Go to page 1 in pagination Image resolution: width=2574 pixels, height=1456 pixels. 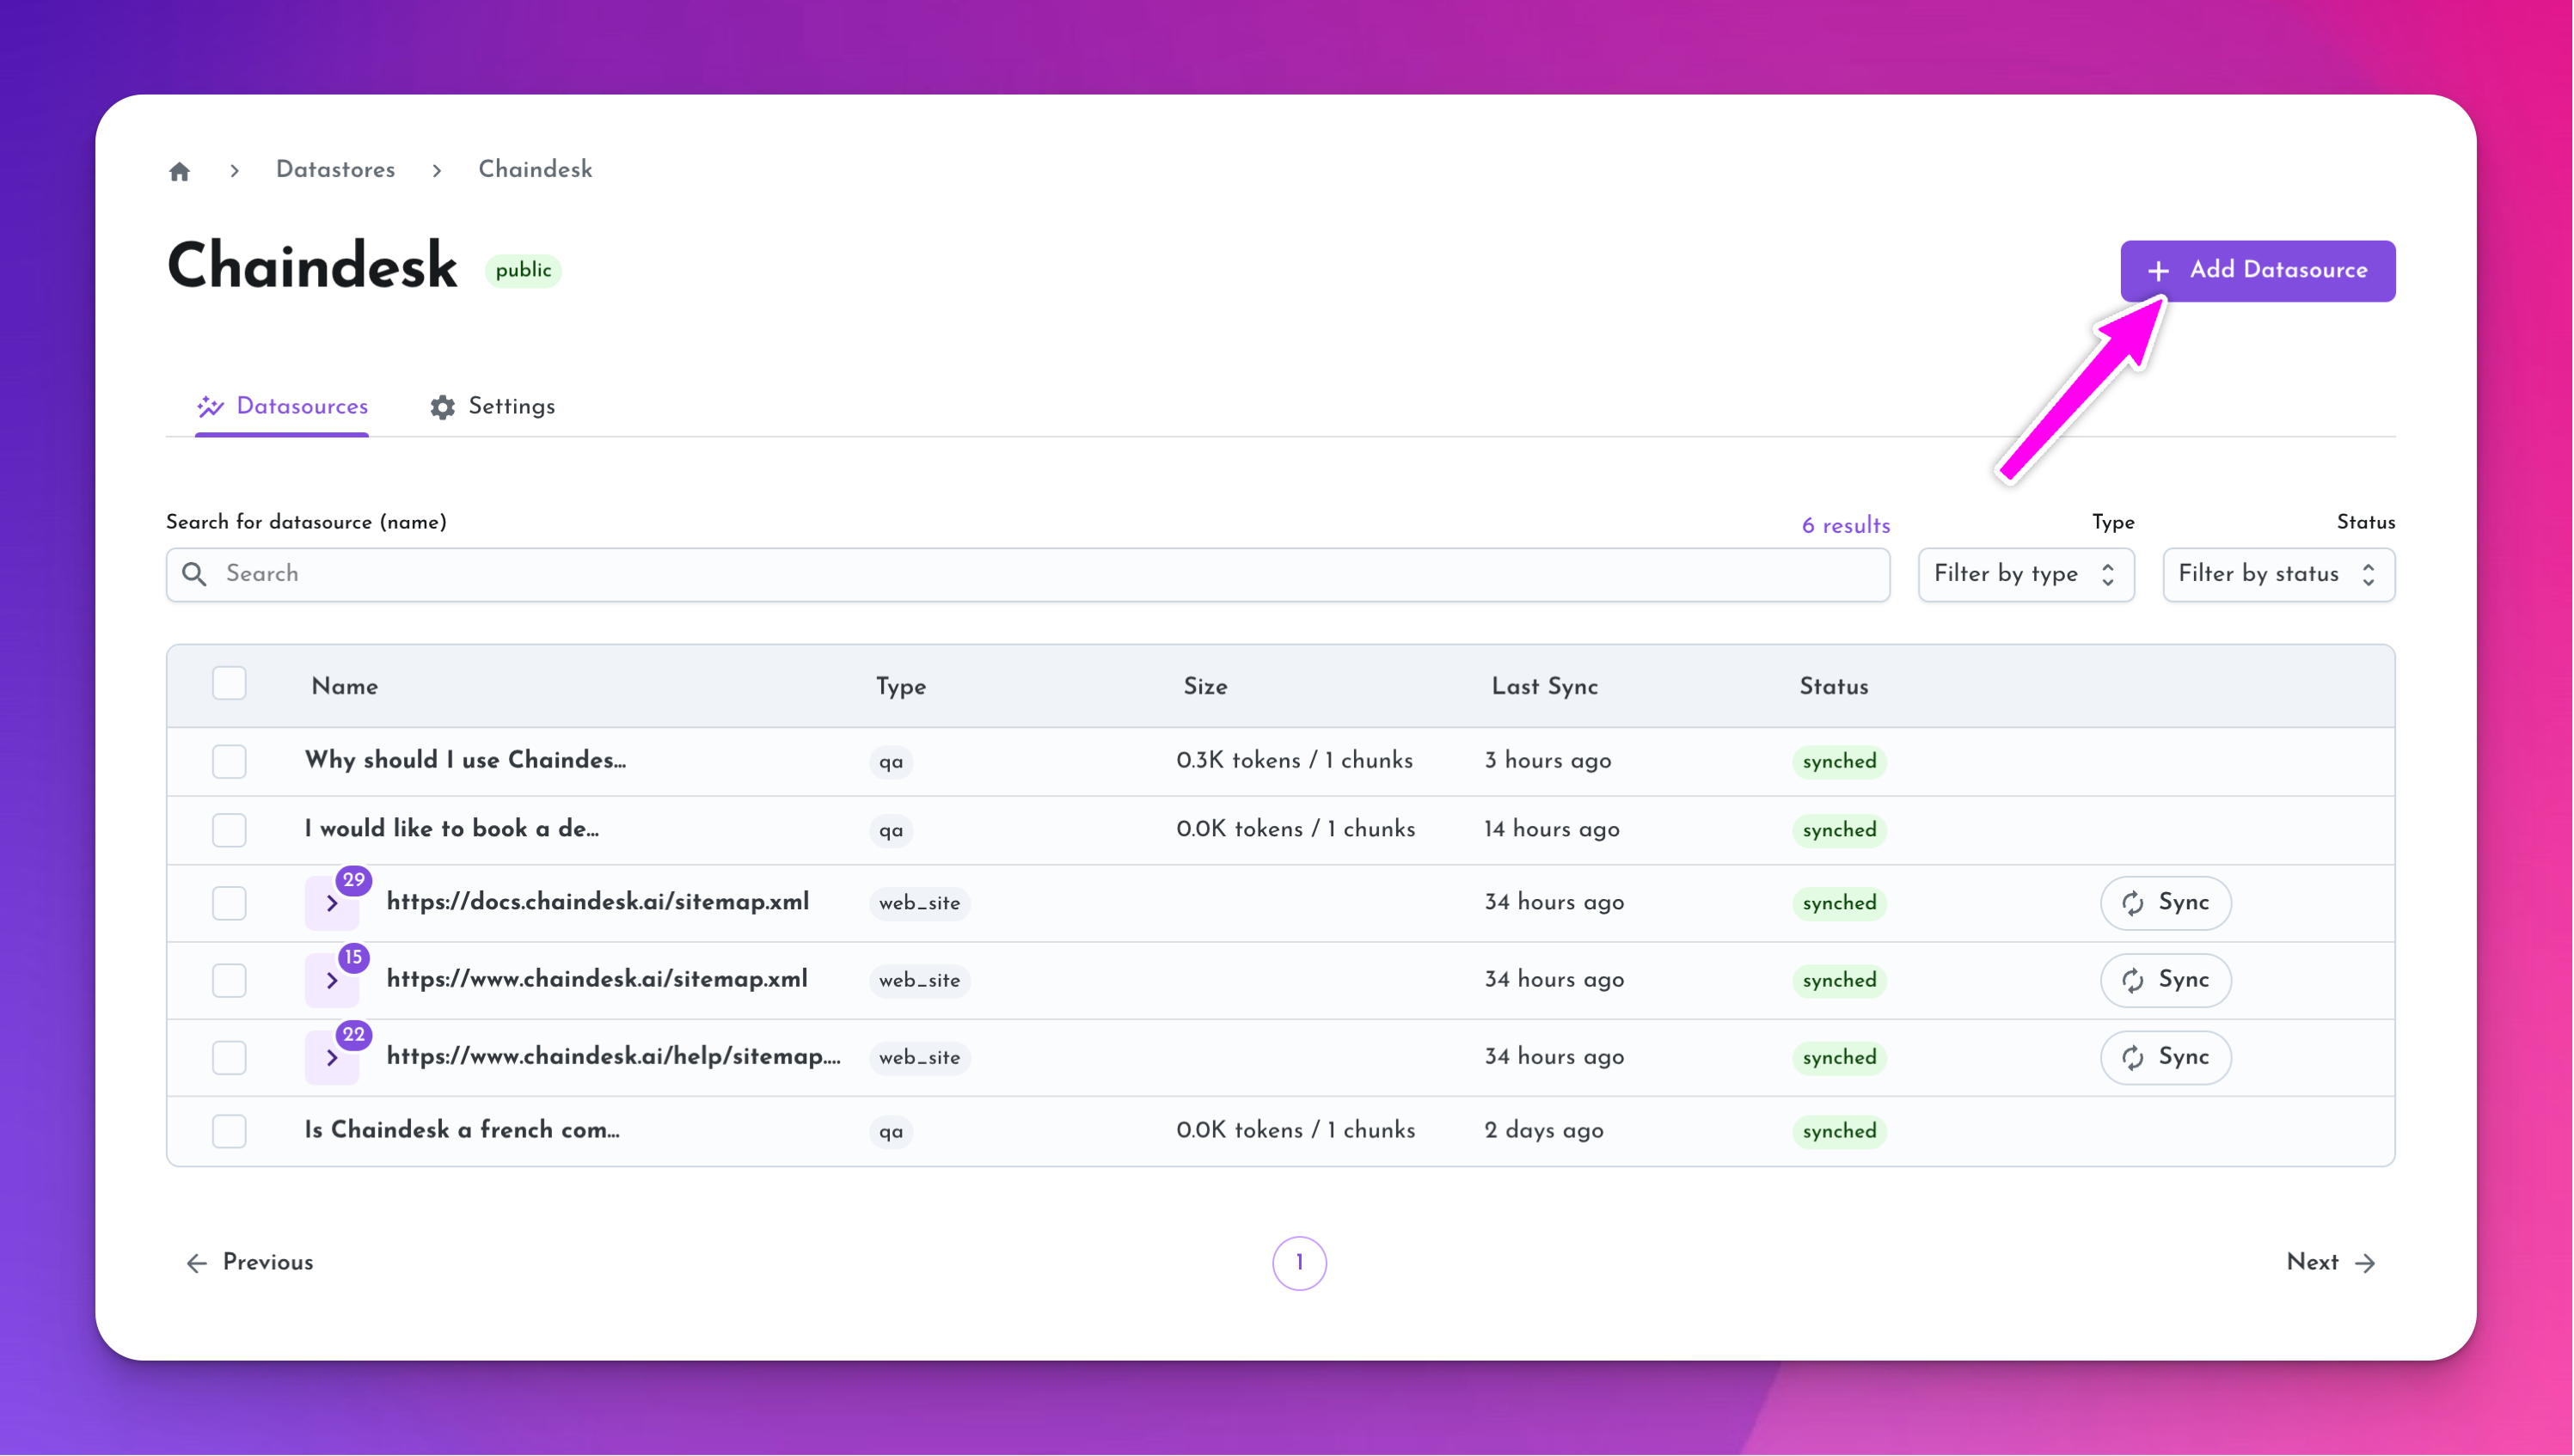tap(1299, 1263)
